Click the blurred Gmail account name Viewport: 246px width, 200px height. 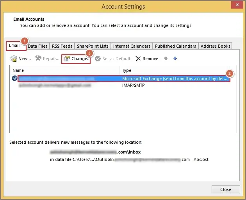click(x=55, y=85)
